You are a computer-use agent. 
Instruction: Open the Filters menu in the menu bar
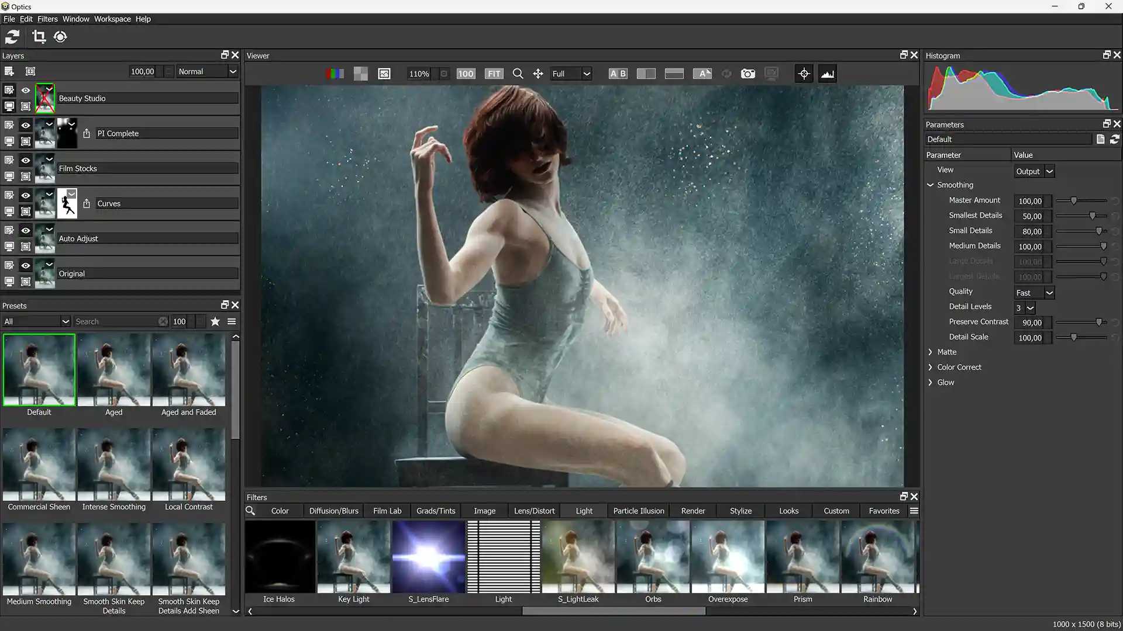47,19
